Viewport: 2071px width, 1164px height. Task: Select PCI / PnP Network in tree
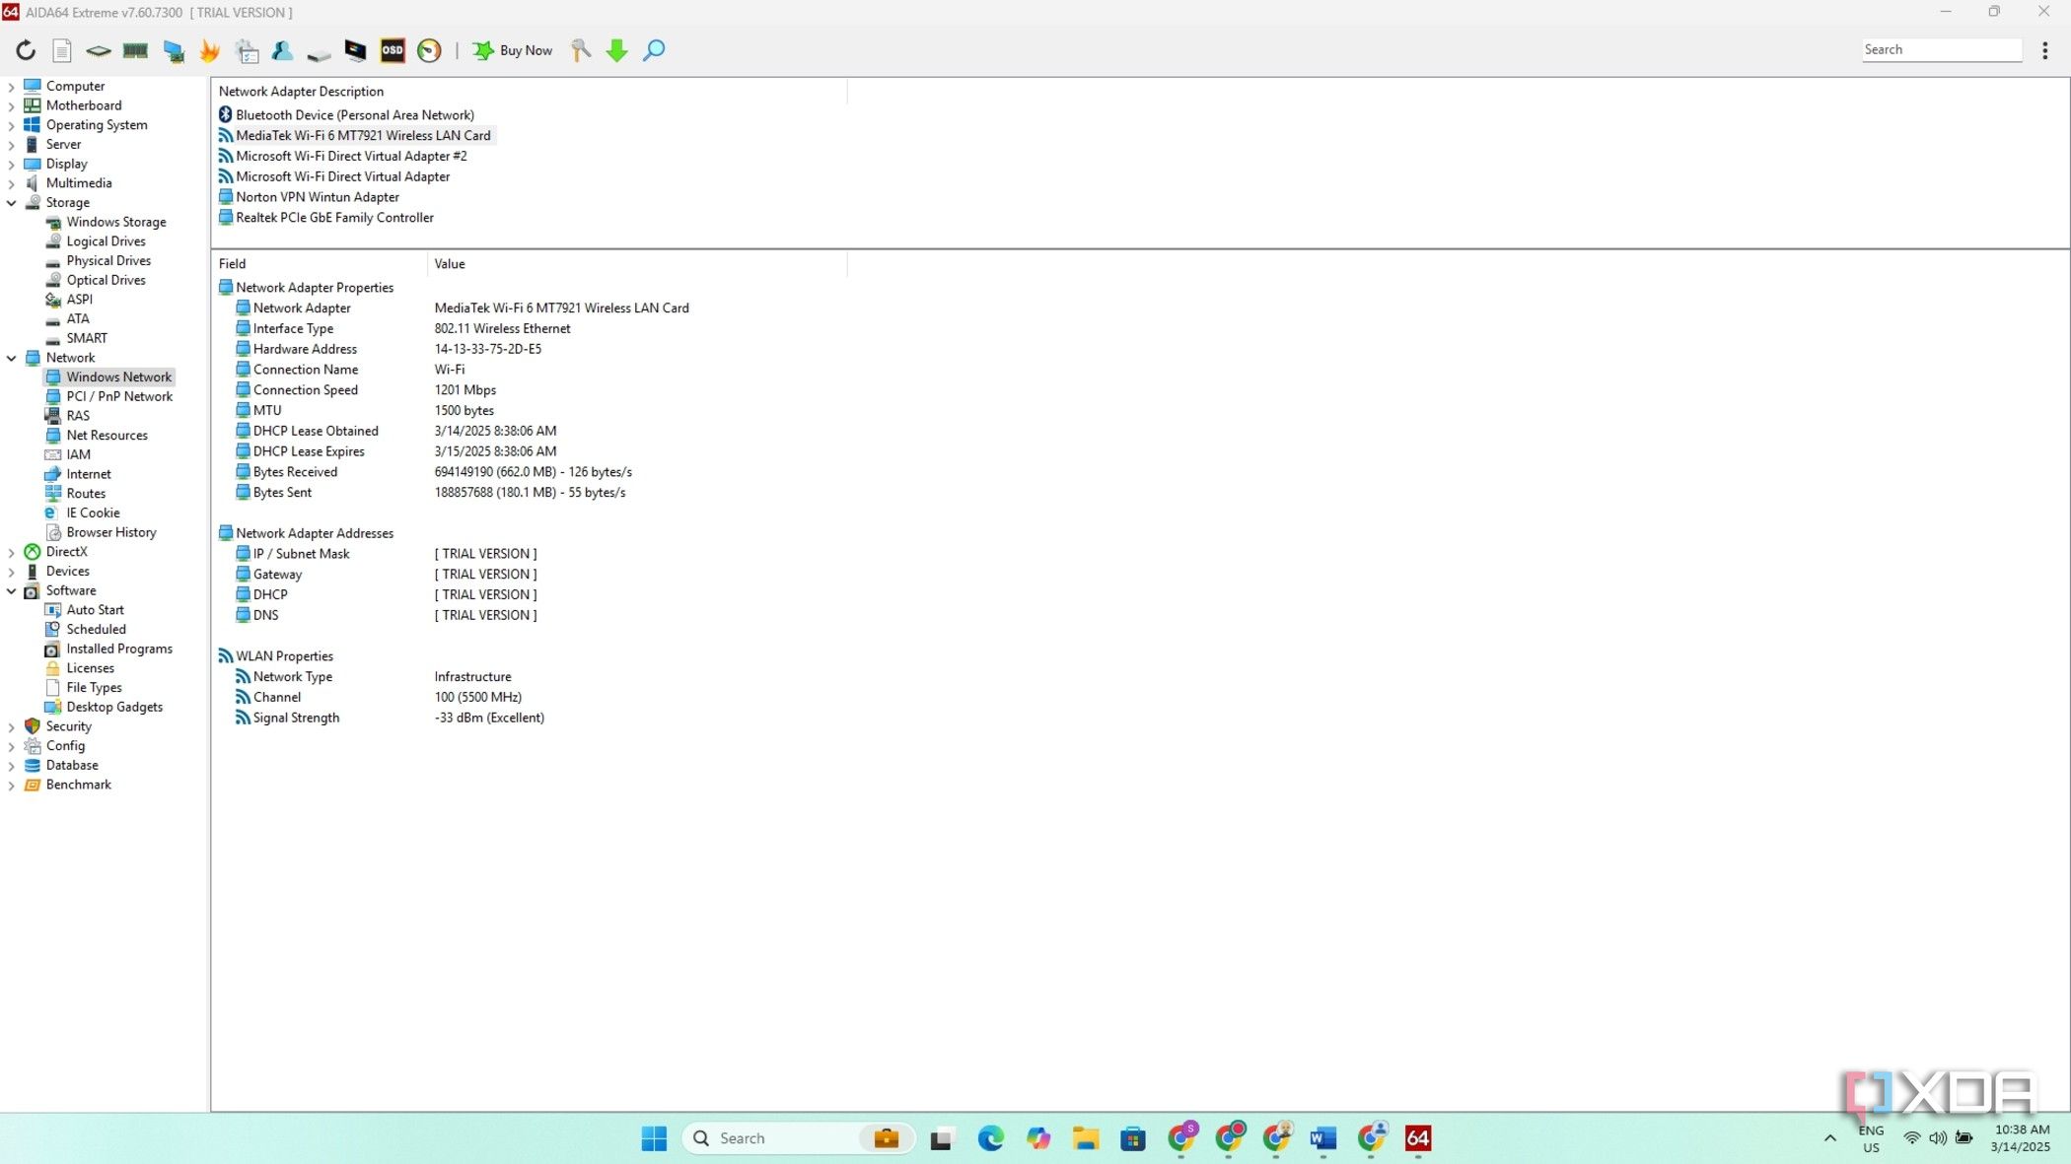pyautogui.click(x=119, y=396)
